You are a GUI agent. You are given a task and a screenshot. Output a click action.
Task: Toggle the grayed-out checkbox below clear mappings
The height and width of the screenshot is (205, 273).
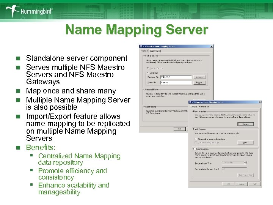click(x=196, y=142)
